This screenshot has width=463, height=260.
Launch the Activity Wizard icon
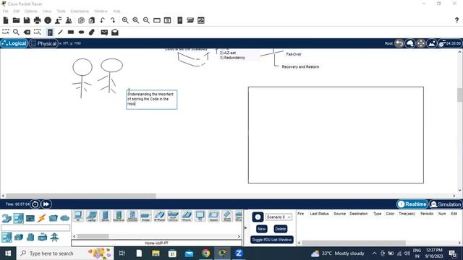(58, 20)
